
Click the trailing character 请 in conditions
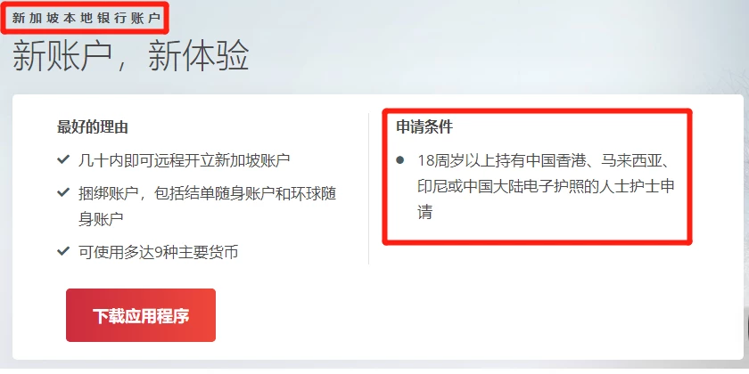[x=425, y=212]
